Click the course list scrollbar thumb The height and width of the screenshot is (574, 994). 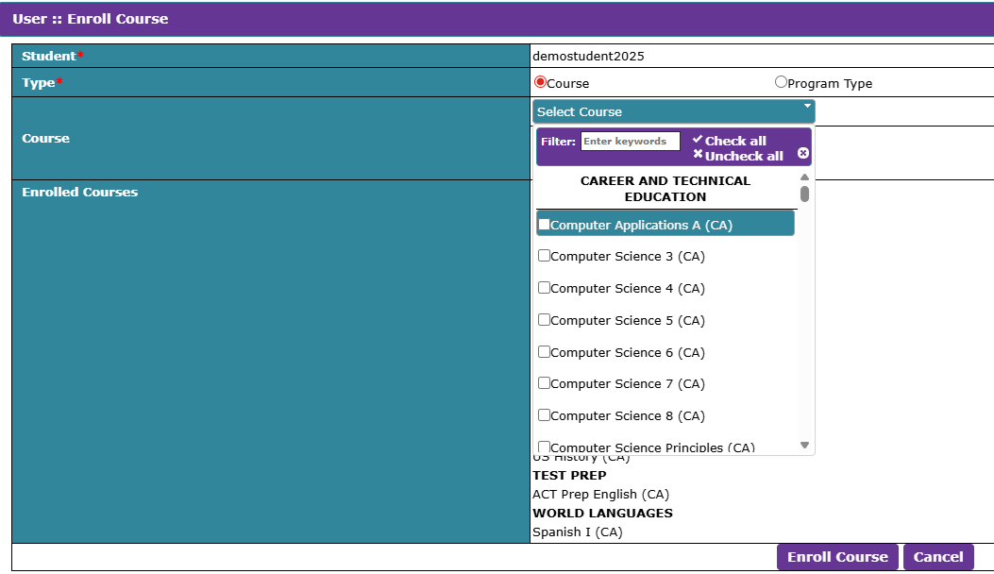pyautogui.click(x=804, y=194)
